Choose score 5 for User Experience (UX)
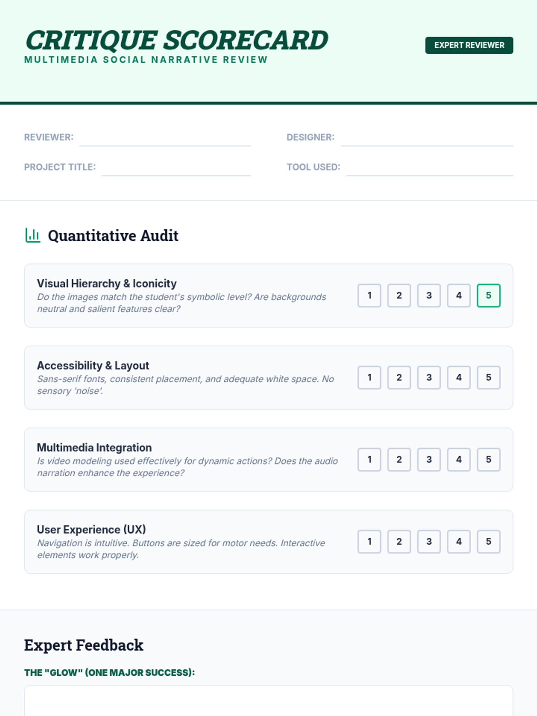This screenshot has width=537, height=716. pos(488,541)
